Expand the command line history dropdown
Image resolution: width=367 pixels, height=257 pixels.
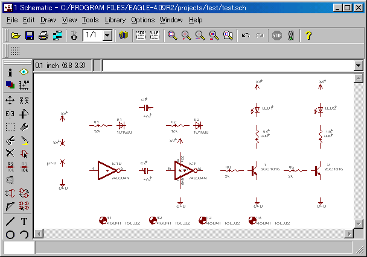point(358,66)
